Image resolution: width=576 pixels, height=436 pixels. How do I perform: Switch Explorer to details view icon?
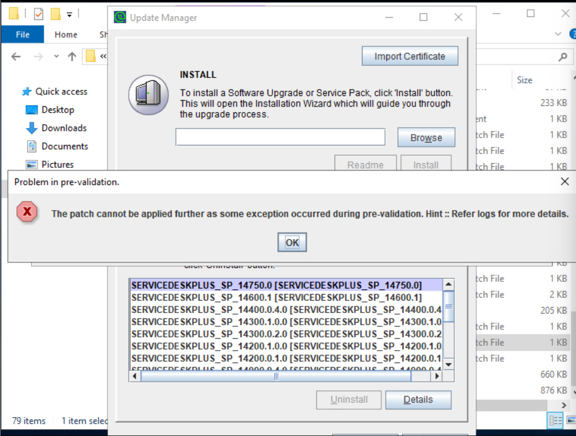pyautogui.click(x=555, y=420)
